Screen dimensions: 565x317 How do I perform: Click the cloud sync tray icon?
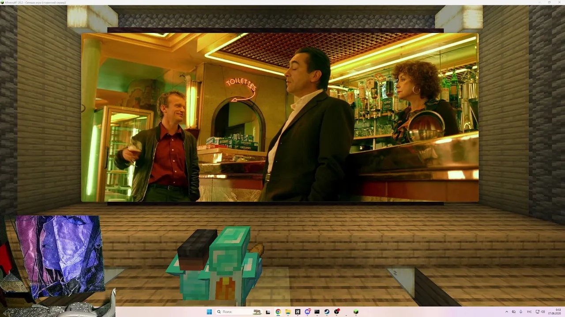pyautogui.click(x=514, y=312)
